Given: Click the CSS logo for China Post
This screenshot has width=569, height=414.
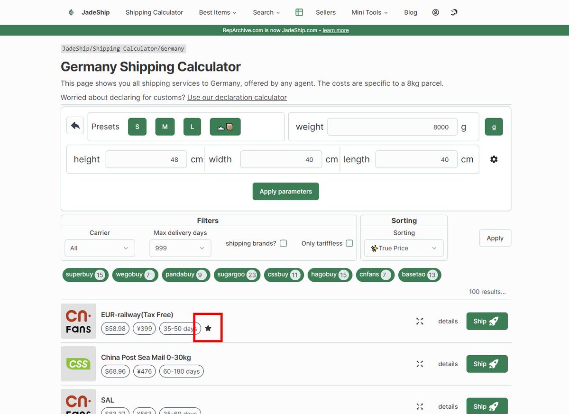Looking at the screenshot, I should click(78, 364).
